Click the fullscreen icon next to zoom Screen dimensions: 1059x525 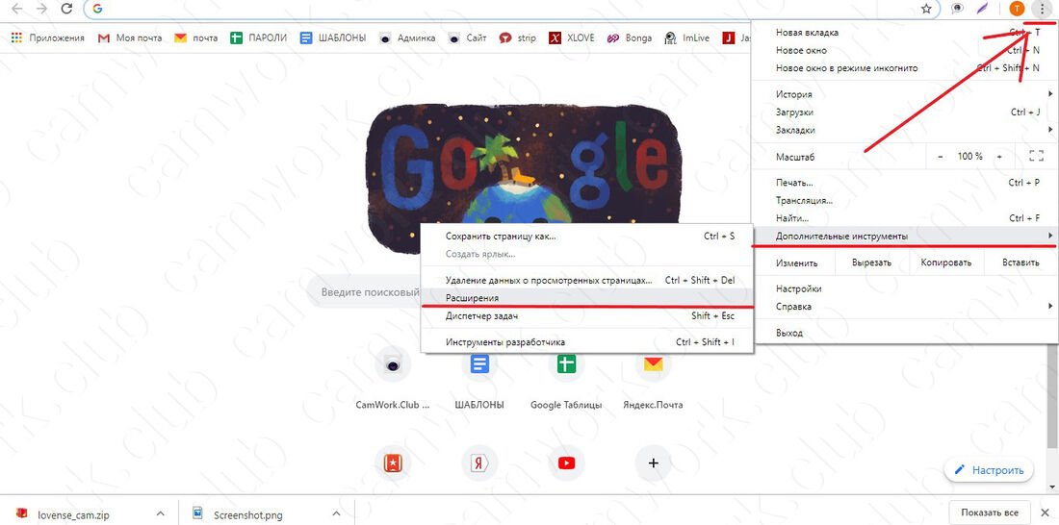(1036, 156)
